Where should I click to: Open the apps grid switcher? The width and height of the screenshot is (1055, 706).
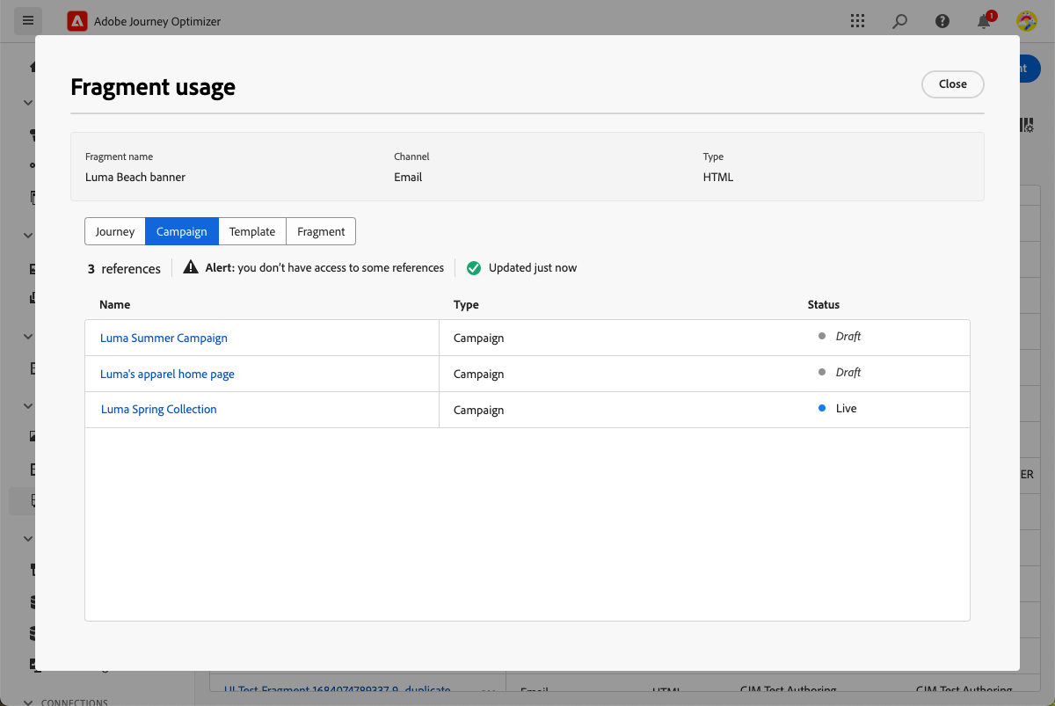(x=857, y=21)
